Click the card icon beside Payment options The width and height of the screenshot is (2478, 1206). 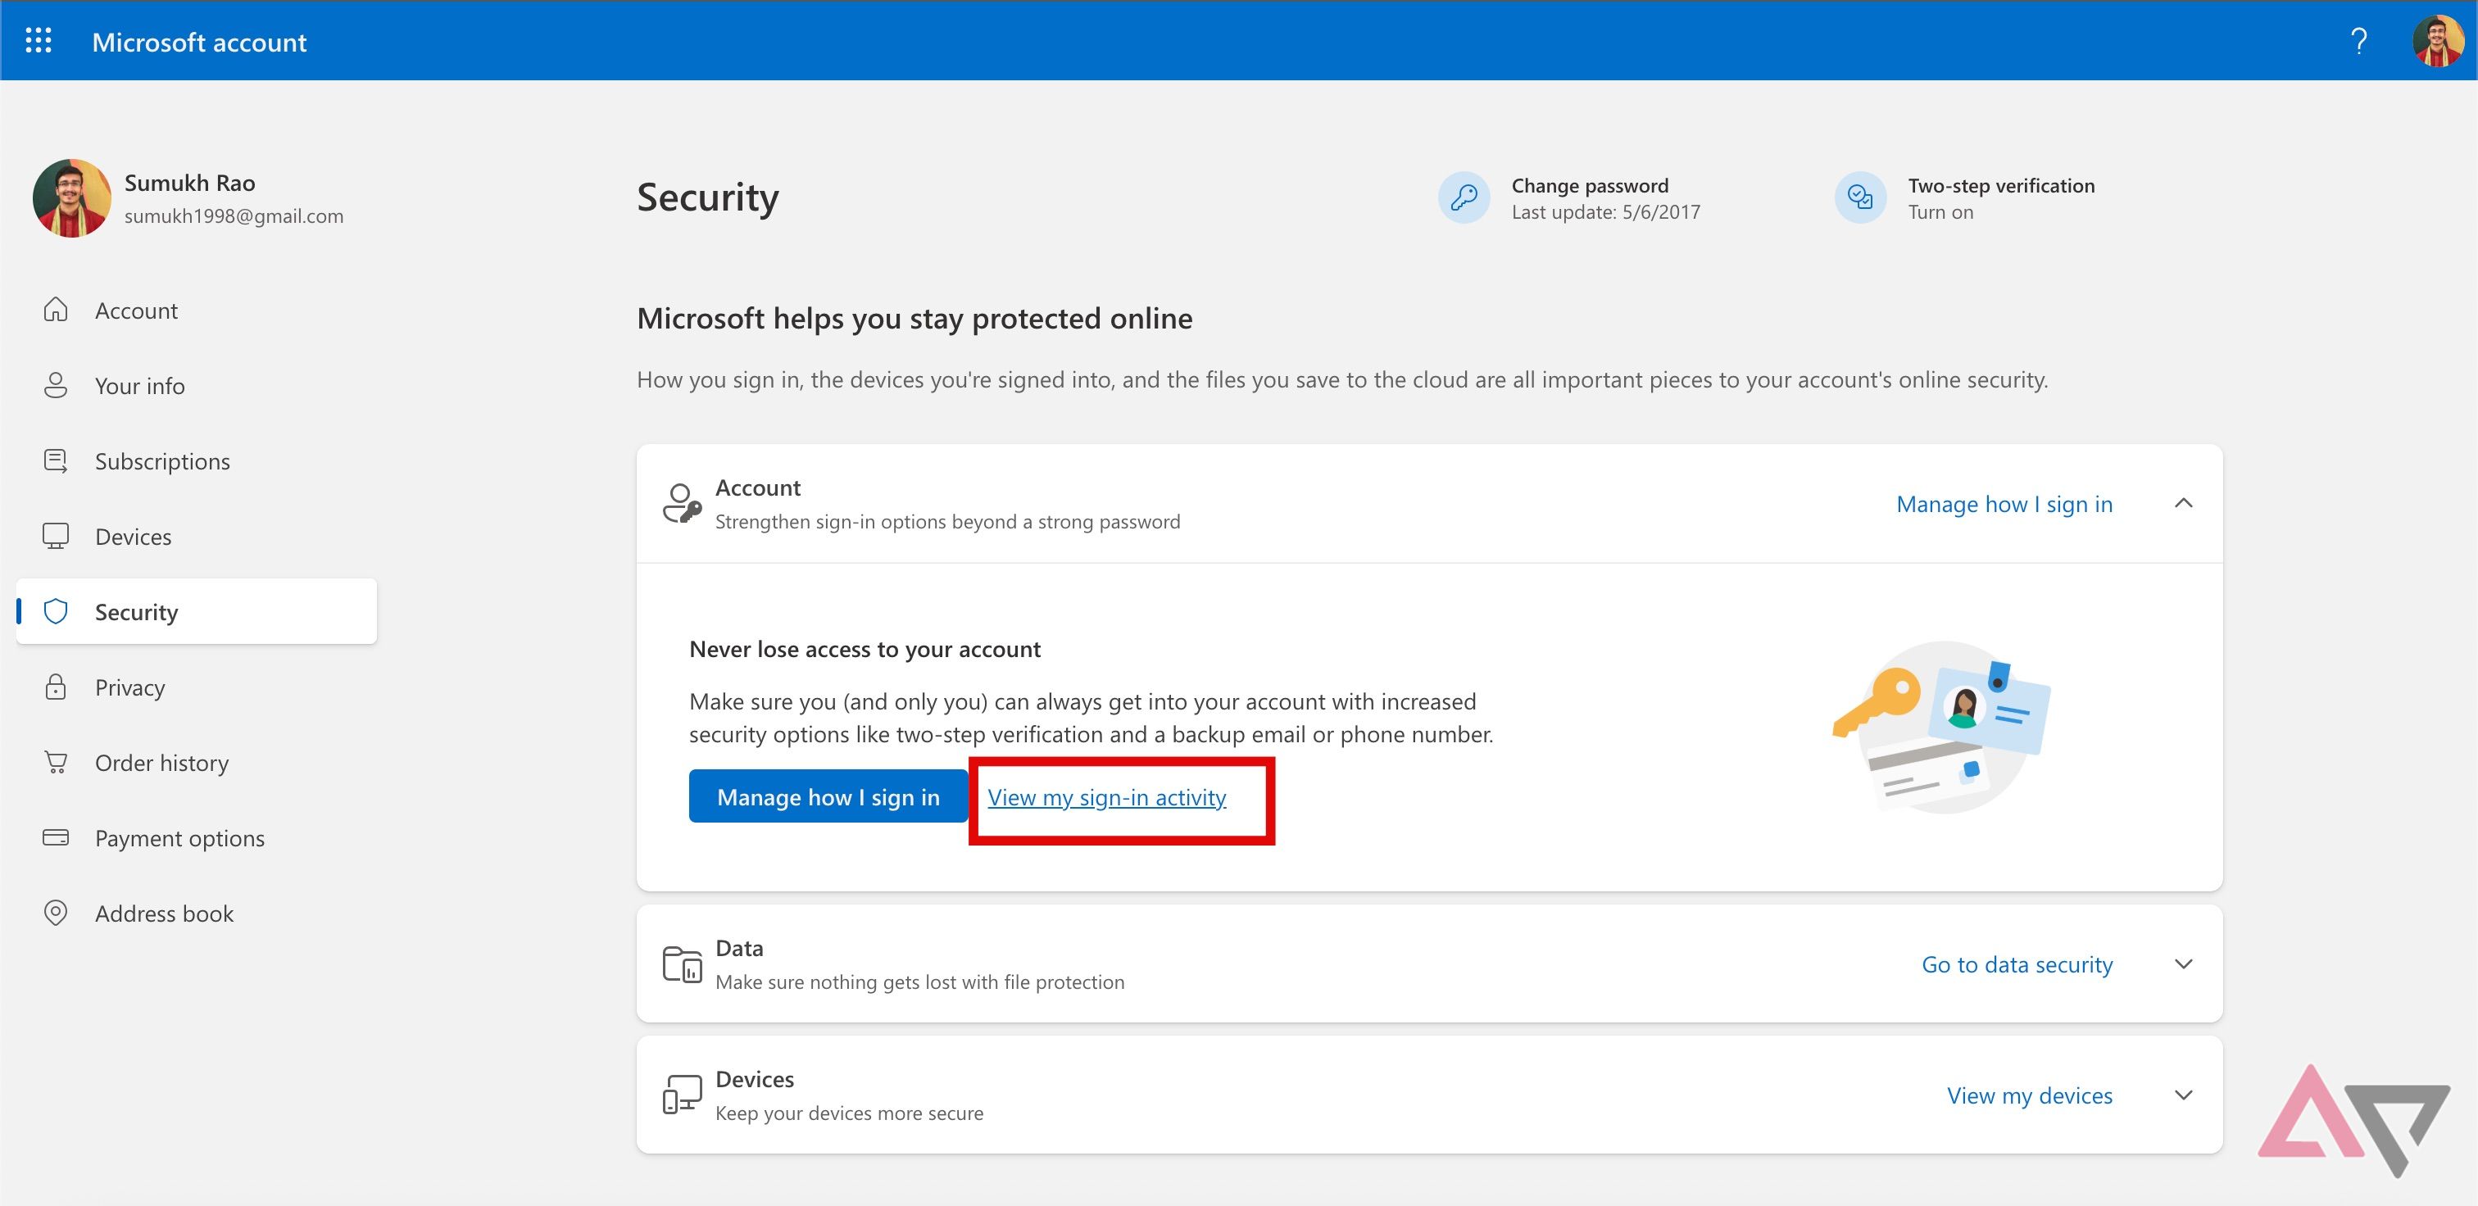[x=56, y=836]
